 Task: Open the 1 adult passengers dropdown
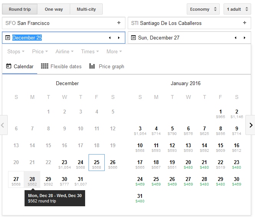click(x=237, y=9)
